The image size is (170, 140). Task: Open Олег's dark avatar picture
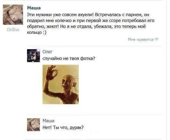tap(33, 56)
